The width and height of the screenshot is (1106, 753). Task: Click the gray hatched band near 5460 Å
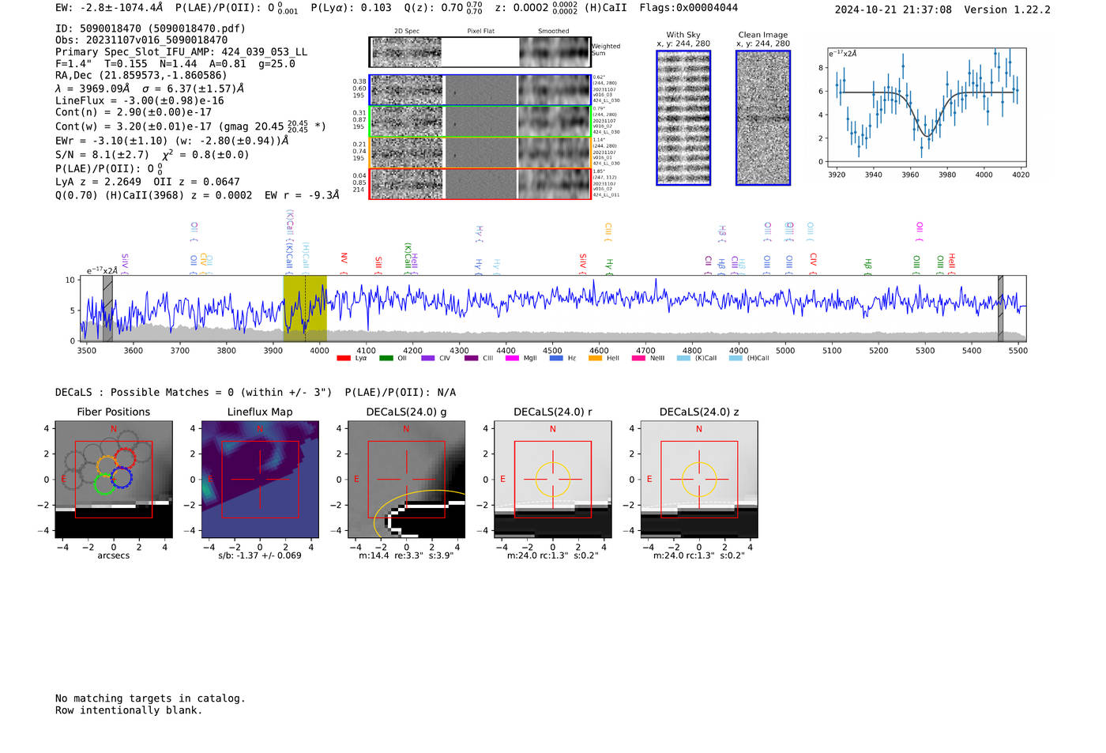point(1000,308)
